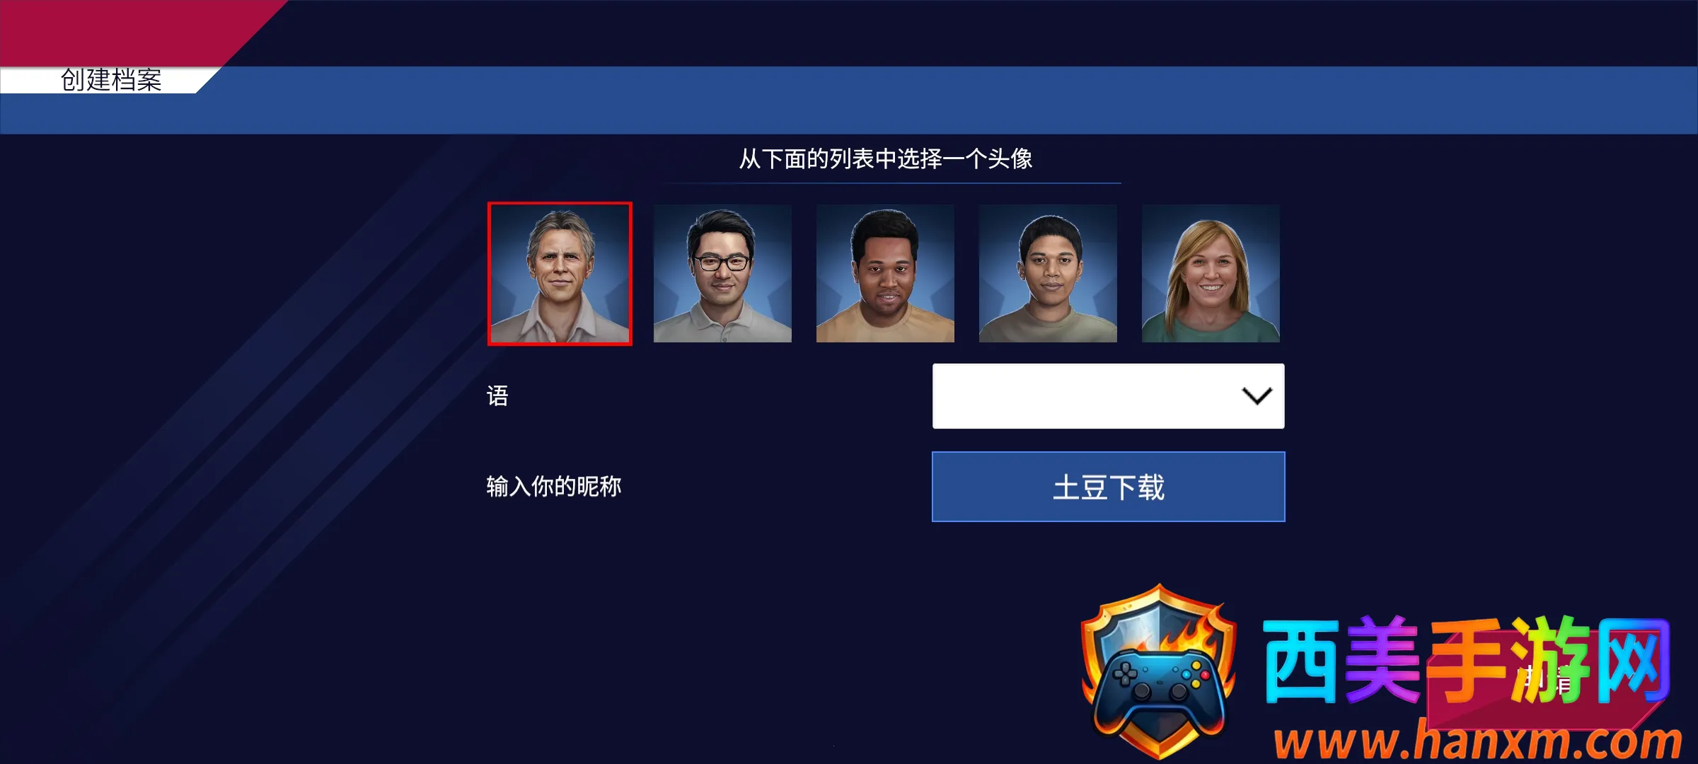Choose the blonde woman avatar
Image resolution: width=1698 pixels, height=764 pixels.
click(1211, 274)
